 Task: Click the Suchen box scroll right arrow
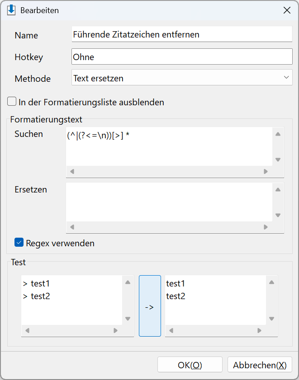tap(266, 172)
